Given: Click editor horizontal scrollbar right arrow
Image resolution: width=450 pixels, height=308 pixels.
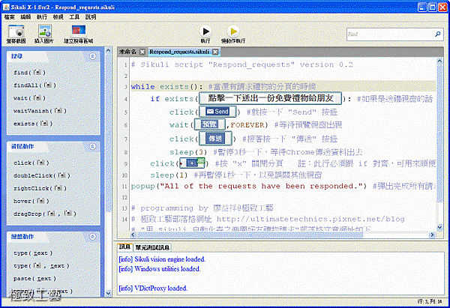Looking at the screenshot, I should (x=432, y=235).
